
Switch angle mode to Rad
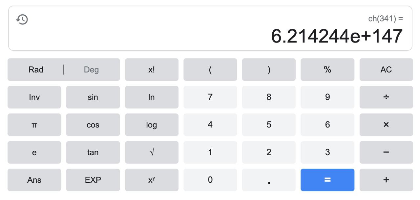tap(36, 70)
